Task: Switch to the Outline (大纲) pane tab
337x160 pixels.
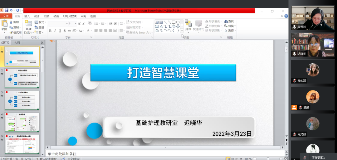Action: pos(17,42)
